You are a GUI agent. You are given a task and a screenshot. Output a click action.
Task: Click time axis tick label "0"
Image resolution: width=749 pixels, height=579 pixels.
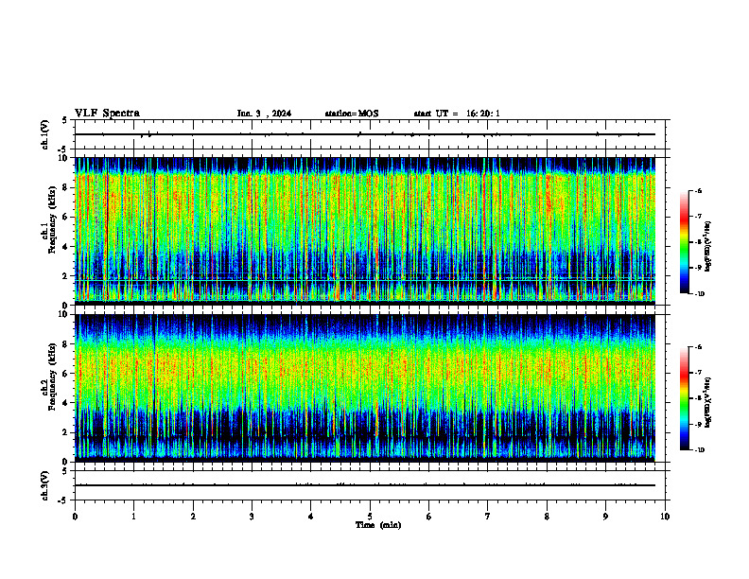[x=75, y=517]
